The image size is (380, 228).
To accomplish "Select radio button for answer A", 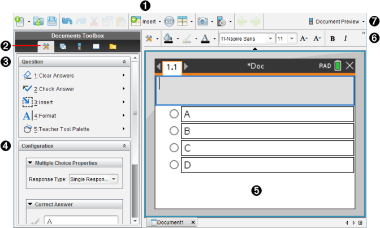I will [x=174, y=114].
